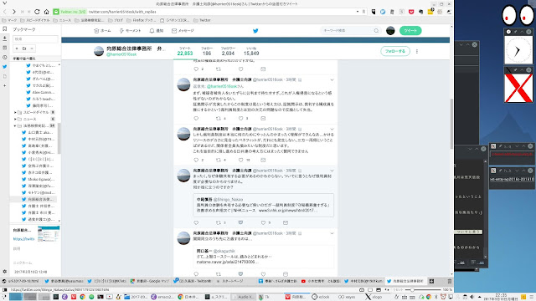Open chevron menu on tweet starting まず、被疑者被告人

coord(332,80)
